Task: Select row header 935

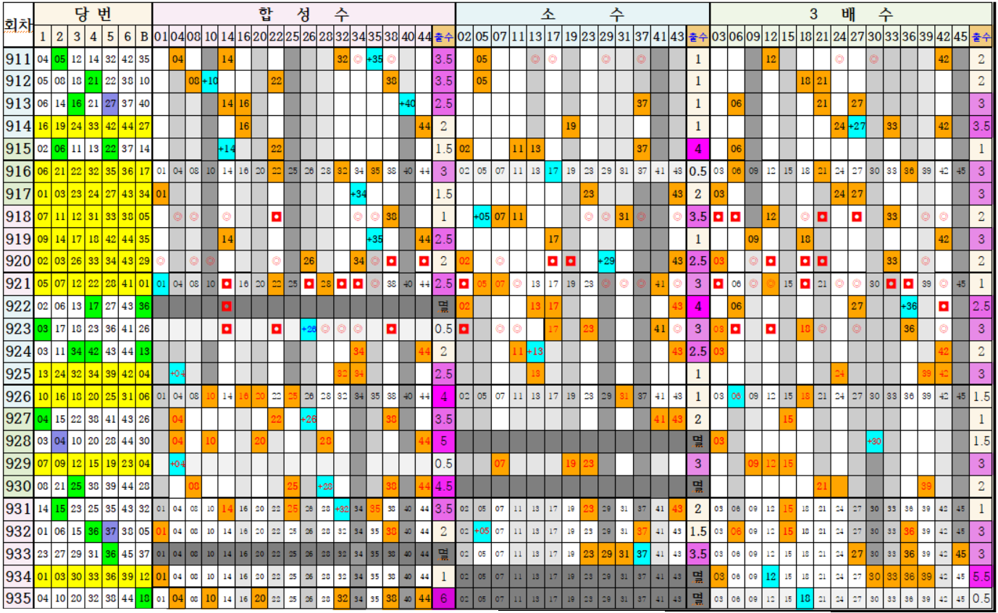Action: [x=17, y=599]
